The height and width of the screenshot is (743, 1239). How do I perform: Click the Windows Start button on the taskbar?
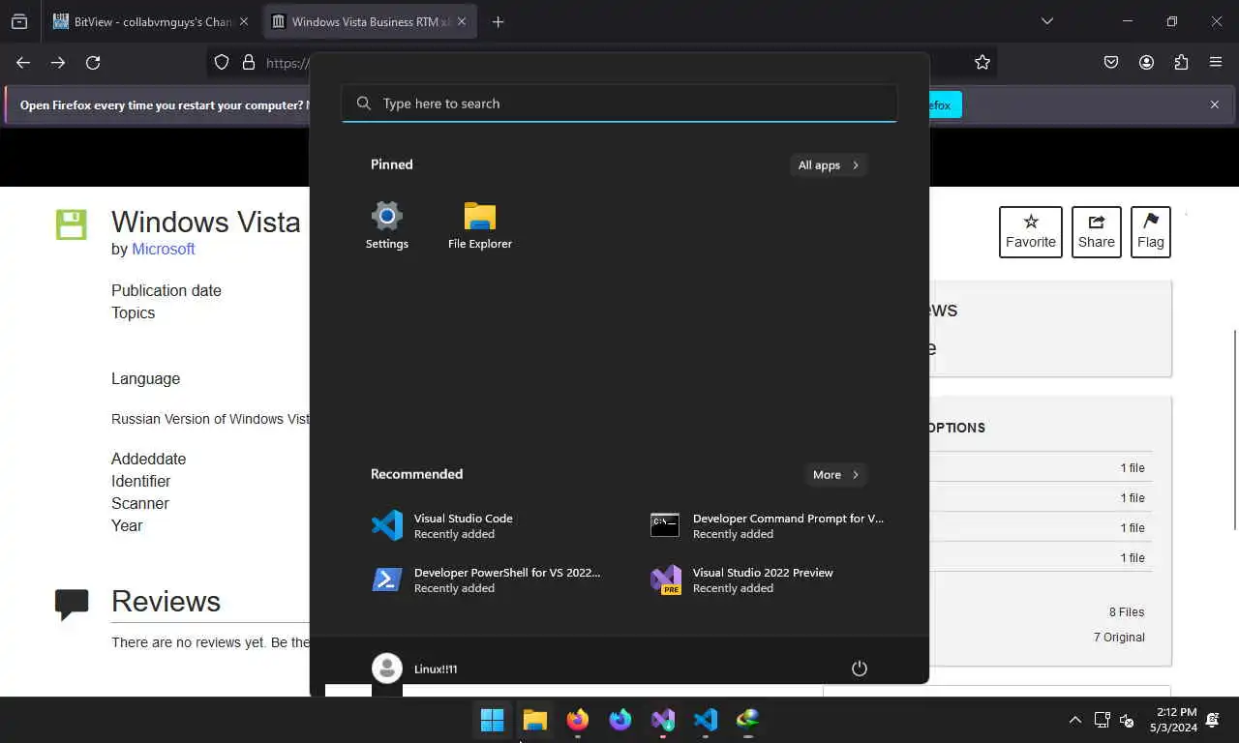492,720
